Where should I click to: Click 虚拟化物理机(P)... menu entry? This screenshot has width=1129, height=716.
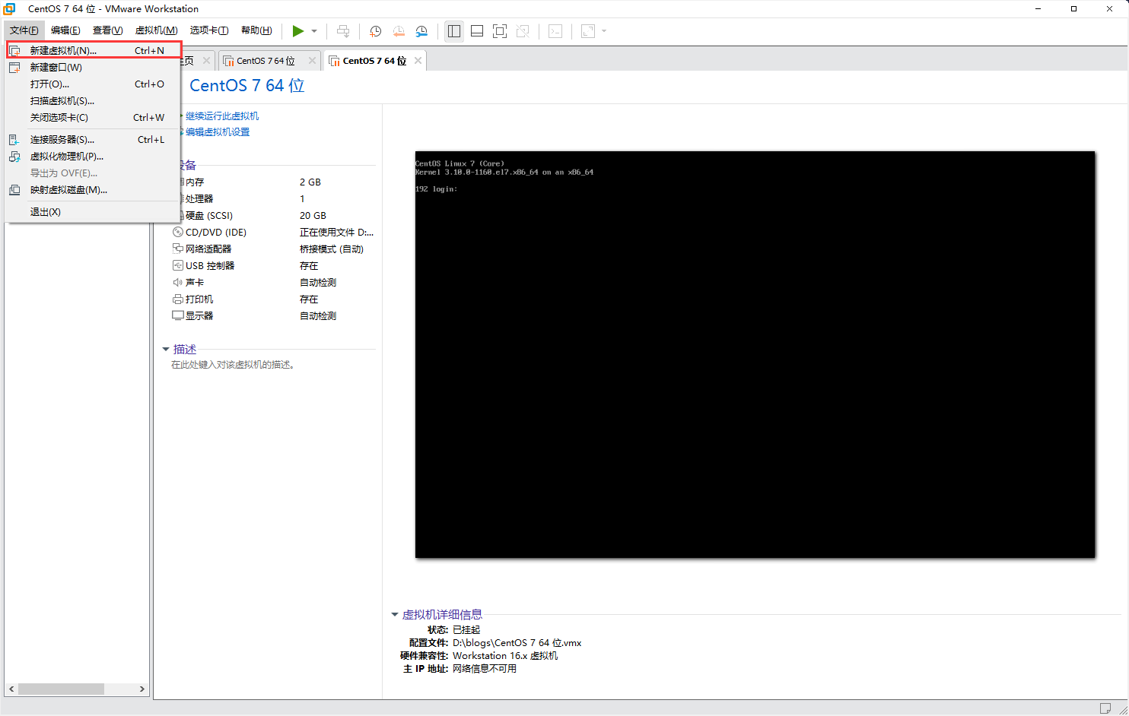[94, 156]
